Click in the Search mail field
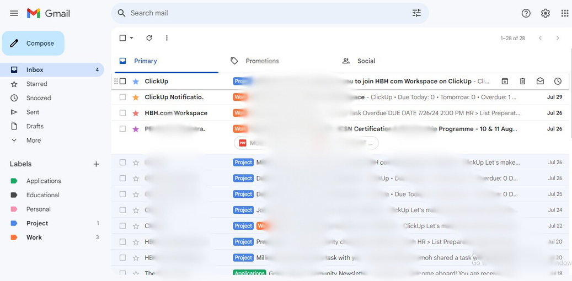 pos(270,13)
